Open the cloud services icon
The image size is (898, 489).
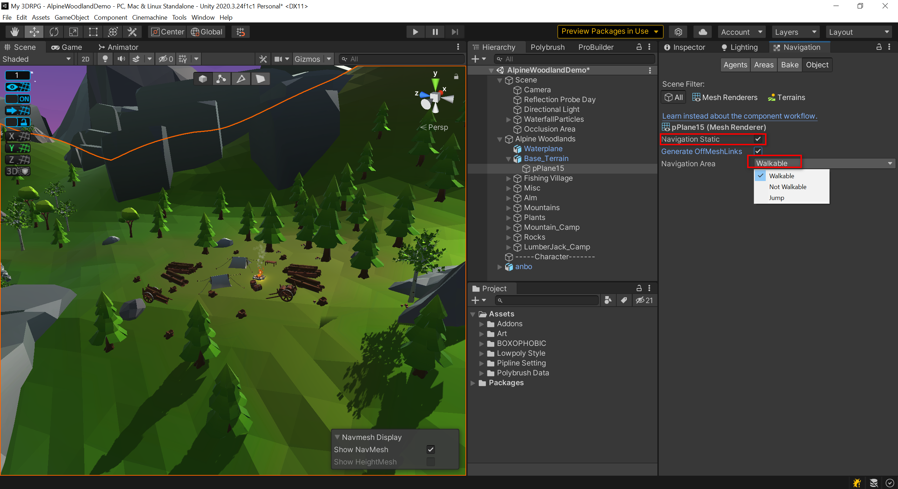pyautogui.click(x=703, y=32)
